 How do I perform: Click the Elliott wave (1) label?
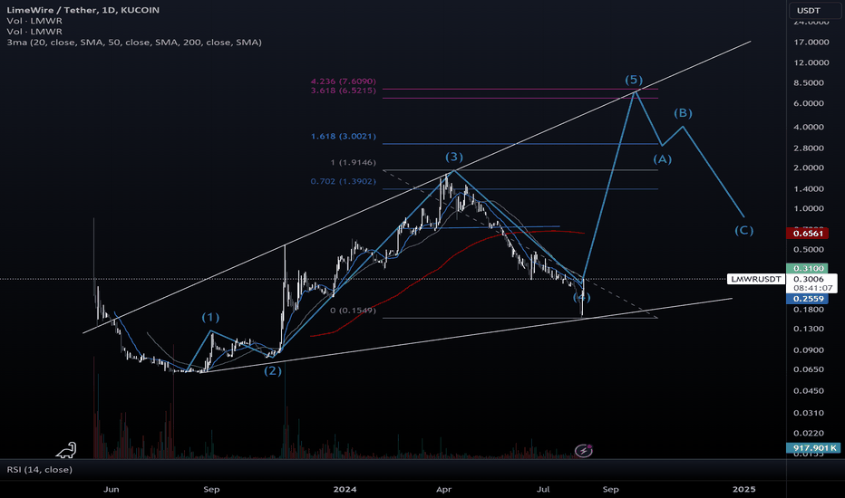pos(210,317)
